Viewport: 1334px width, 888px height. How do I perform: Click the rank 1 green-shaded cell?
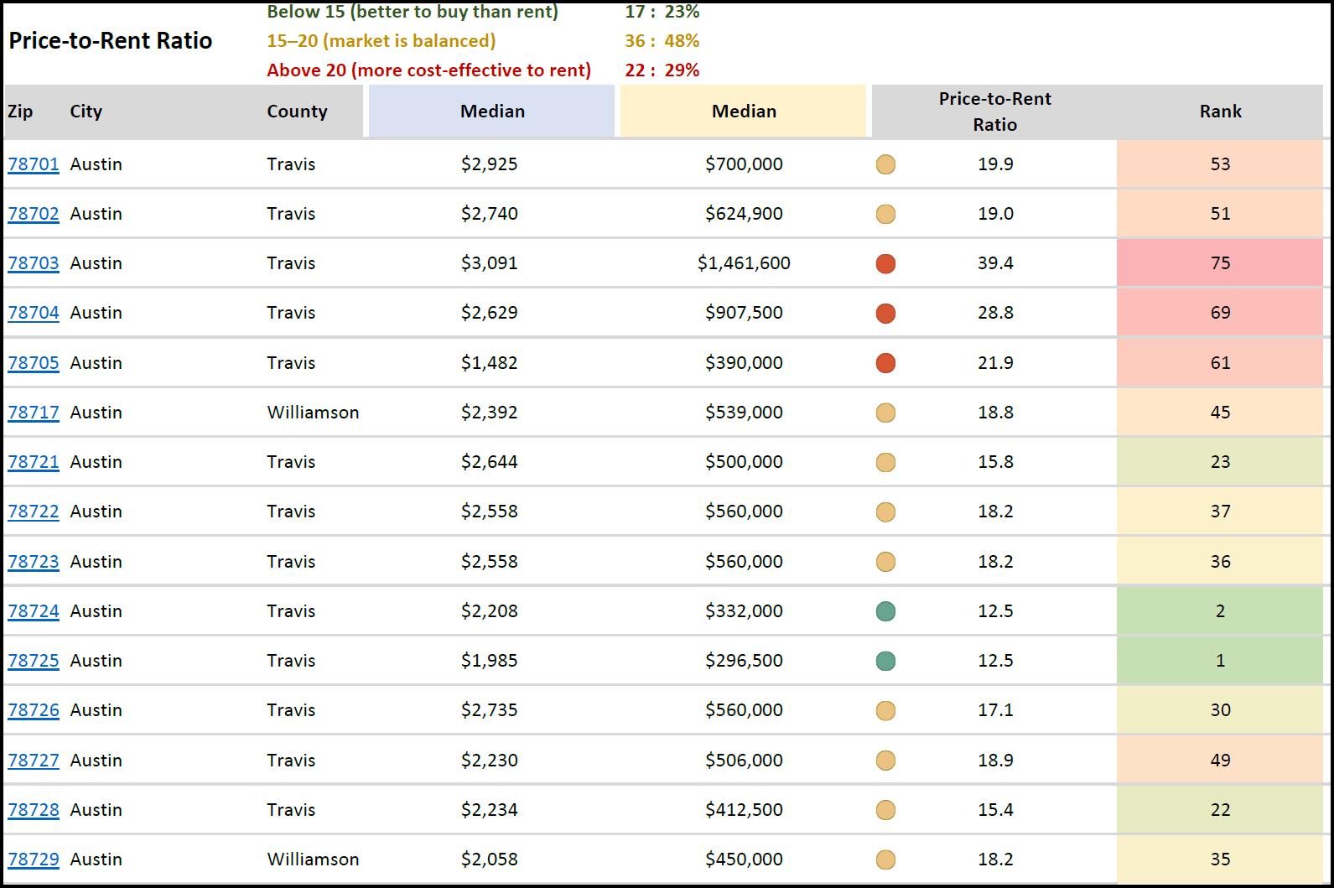(x=1220, y=661)
